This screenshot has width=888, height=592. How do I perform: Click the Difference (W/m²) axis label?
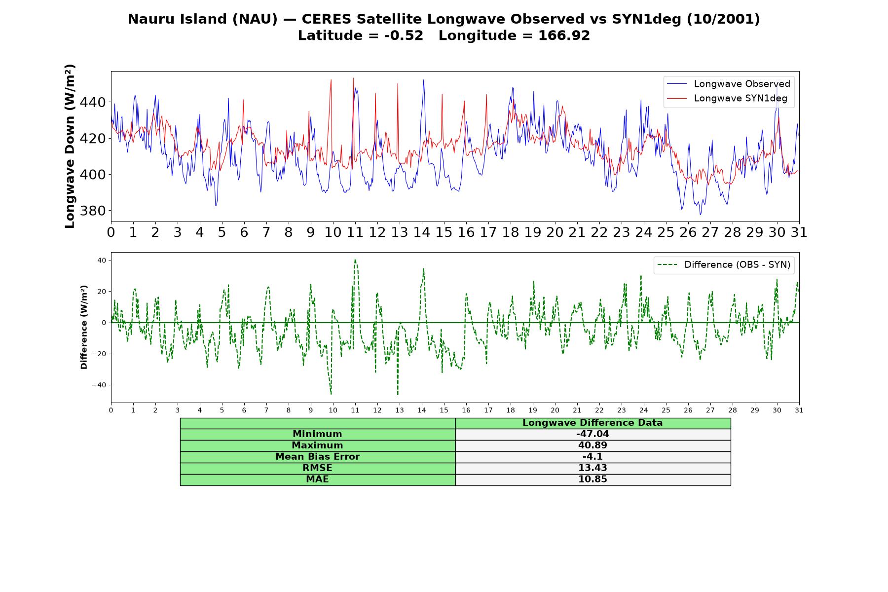(x=84, y=327)
